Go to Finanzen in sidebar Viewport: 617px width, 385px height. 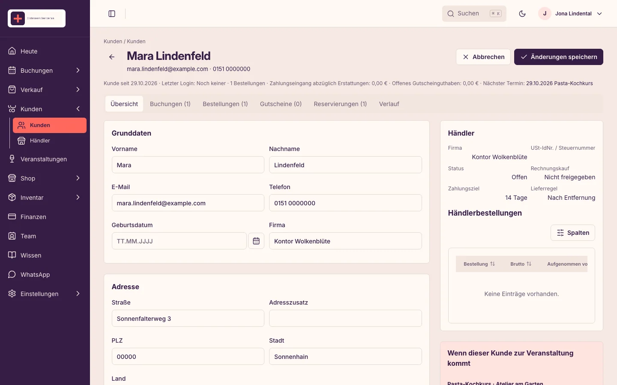click(45, 217)
